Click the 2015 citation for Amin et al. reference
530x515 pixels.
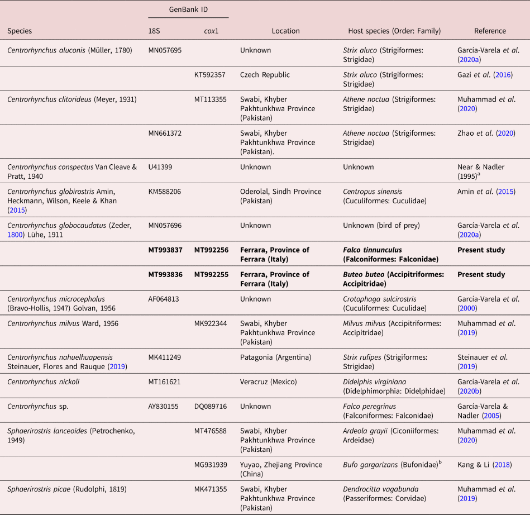[504, 192]
